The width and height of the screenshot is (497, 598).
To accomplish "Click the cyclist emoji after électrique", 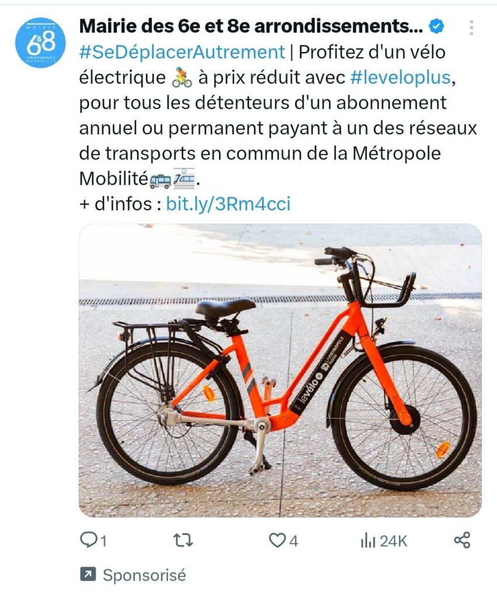I will [x=182, y=78].
